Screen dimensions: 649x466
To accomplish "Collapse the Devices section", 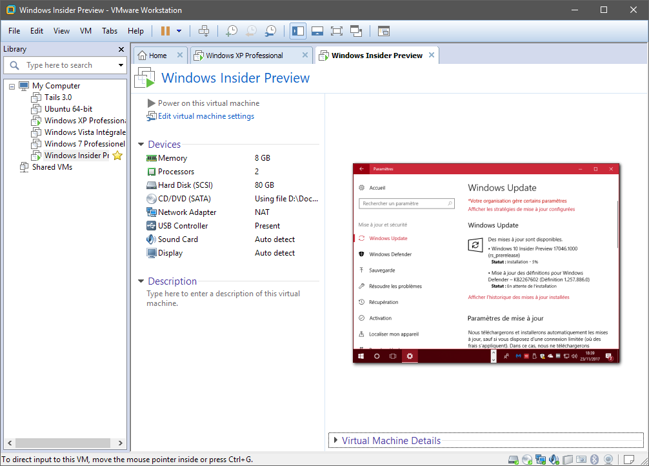I will coord(141,144).
